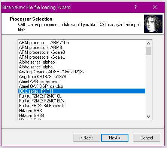Viewport: 167px width, 148px height.
Task: Go to previous step with Back button
Action: (86, 138)
